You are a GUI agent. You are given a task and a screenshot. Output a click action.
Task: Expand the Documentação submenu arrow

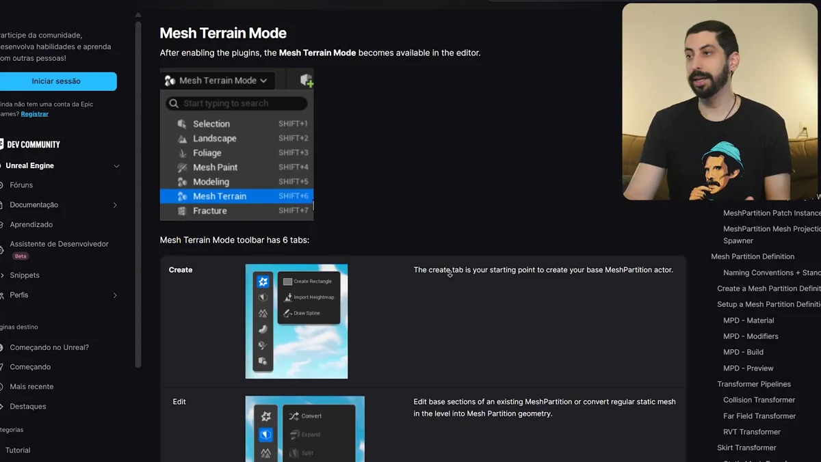115,205
